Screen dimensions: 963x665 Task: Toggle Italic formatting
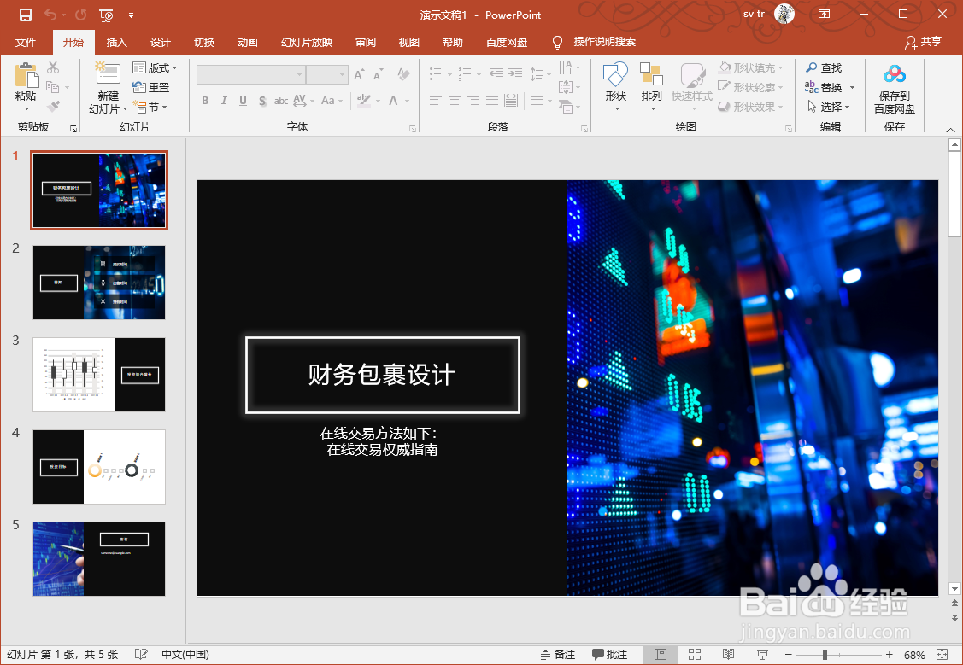point(224,101)
